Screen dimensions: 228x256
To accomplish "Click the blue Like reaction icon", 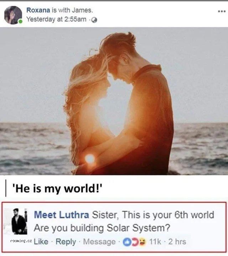I will point(128,241).
